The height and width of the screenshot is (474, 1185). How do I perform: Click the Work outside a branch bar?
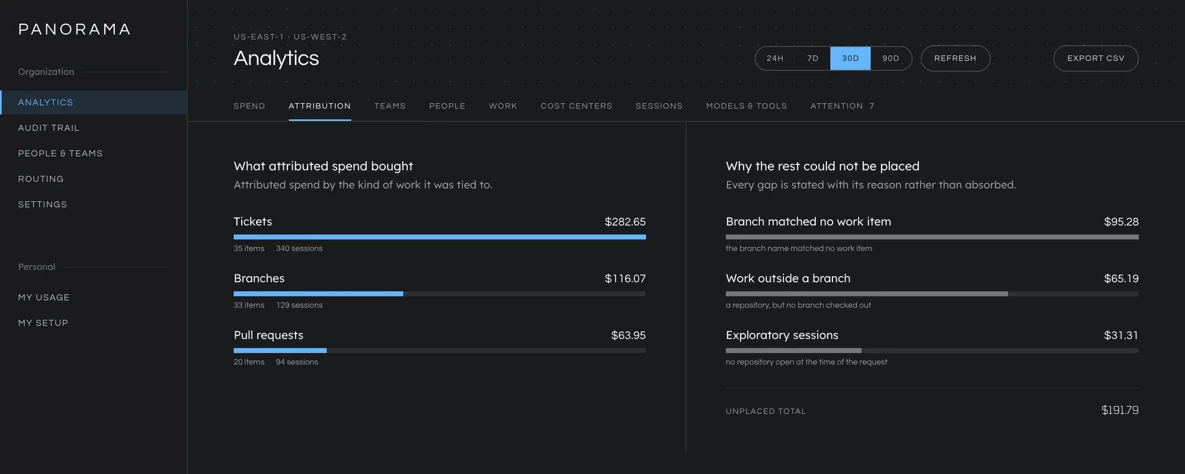tap(932, 294)
